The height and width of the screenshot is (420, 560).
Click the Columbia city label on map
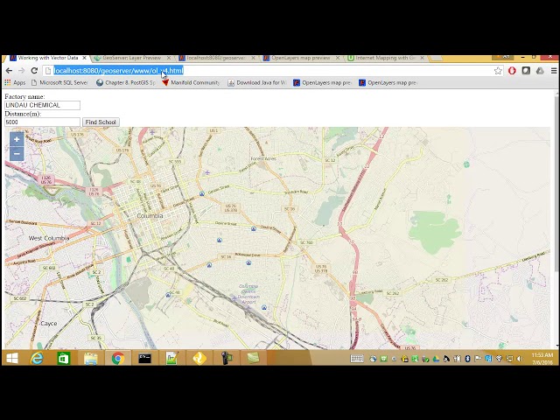(150, 216)
